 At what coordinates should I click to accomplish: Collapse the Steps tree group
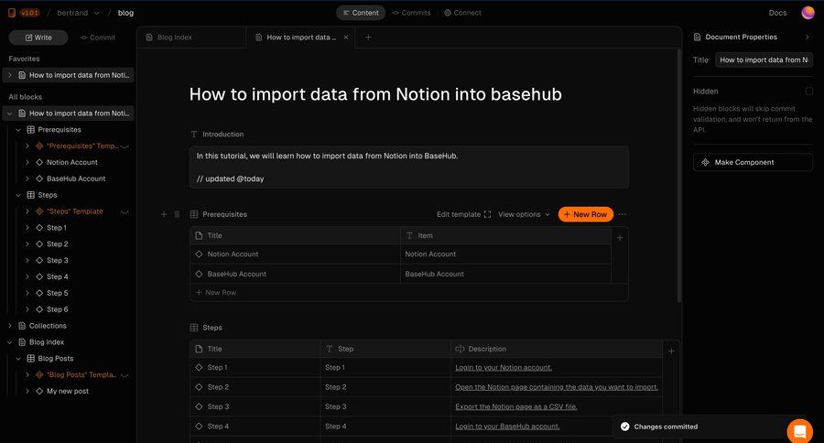tap(18, 195)
